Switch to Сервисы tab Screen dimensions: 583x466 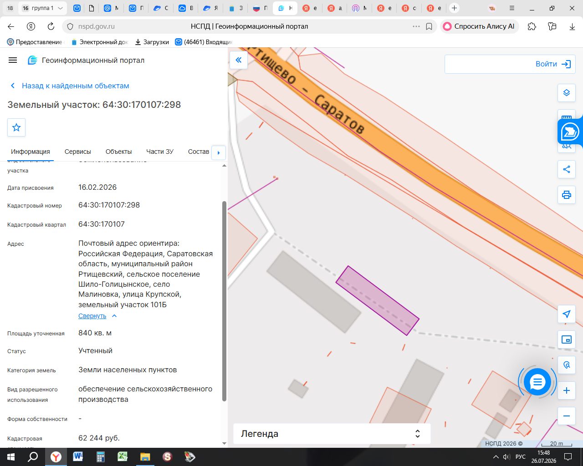(x=78, y=152)
